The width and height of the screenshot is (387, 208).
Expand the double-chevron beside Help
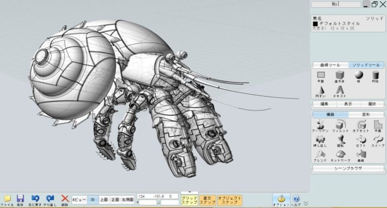[306, 203]
